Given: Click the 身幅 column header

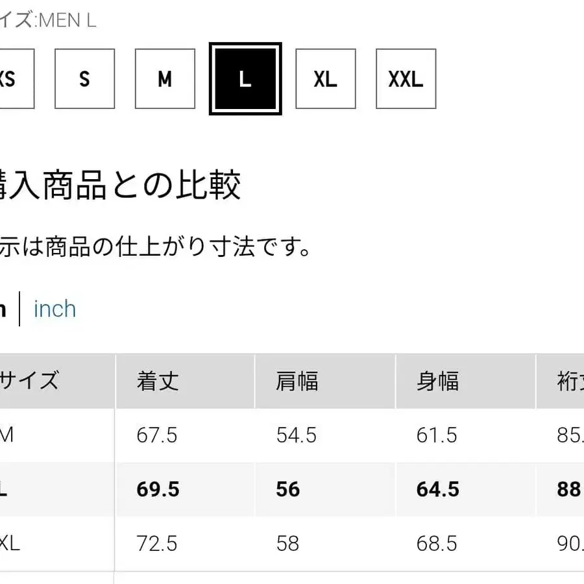Looking at the screenshot, I should (437, 382).
